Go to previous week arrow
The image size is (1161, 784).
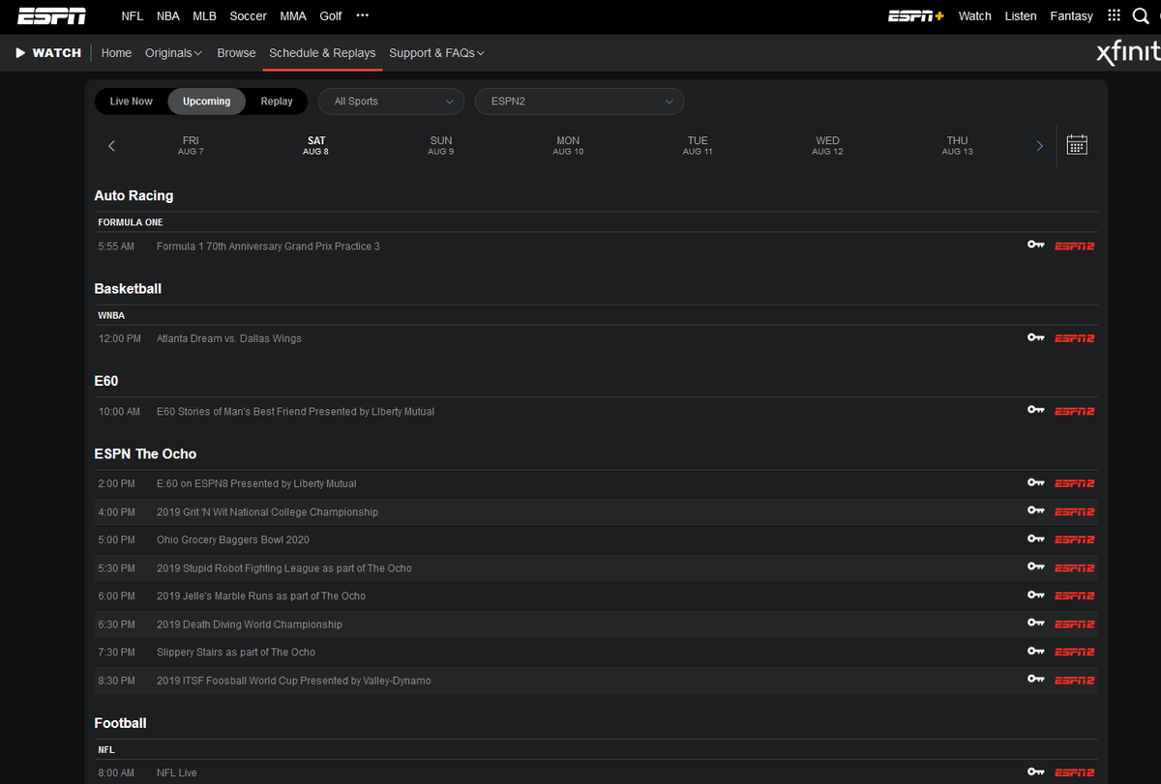pos(111,146)
